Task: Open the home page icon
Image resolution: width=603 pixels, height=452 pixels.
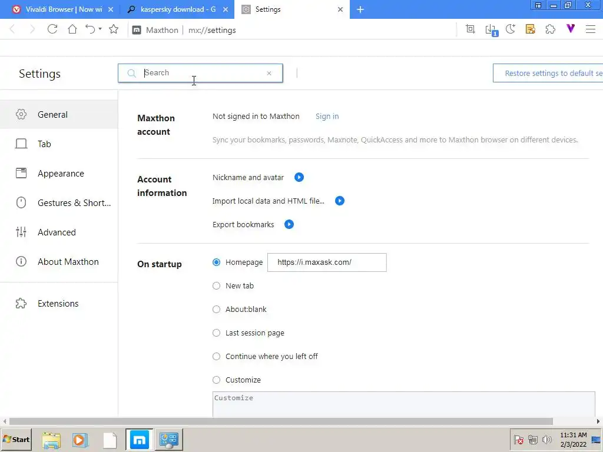Action: click(x=72, y=29)
